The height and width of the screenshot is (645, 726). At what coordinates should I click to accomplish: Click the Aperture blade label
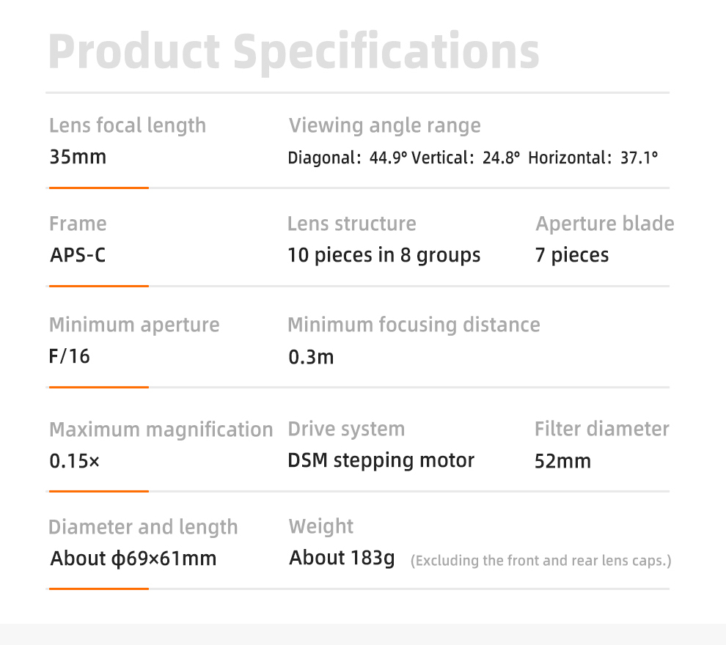pos(604,224)
